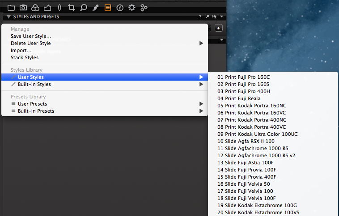Select the Adjustments list tool tab

tap(108, 8)
